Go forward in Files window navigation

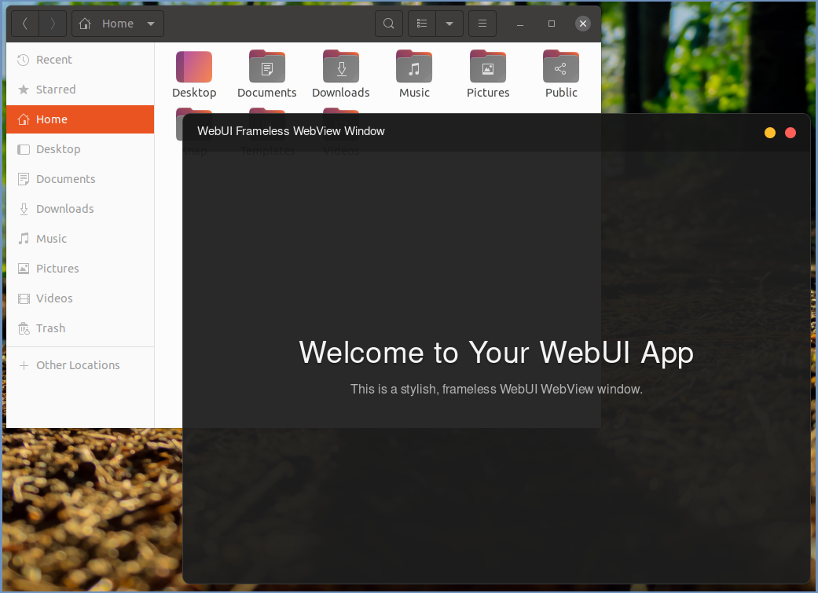(53, 24)
